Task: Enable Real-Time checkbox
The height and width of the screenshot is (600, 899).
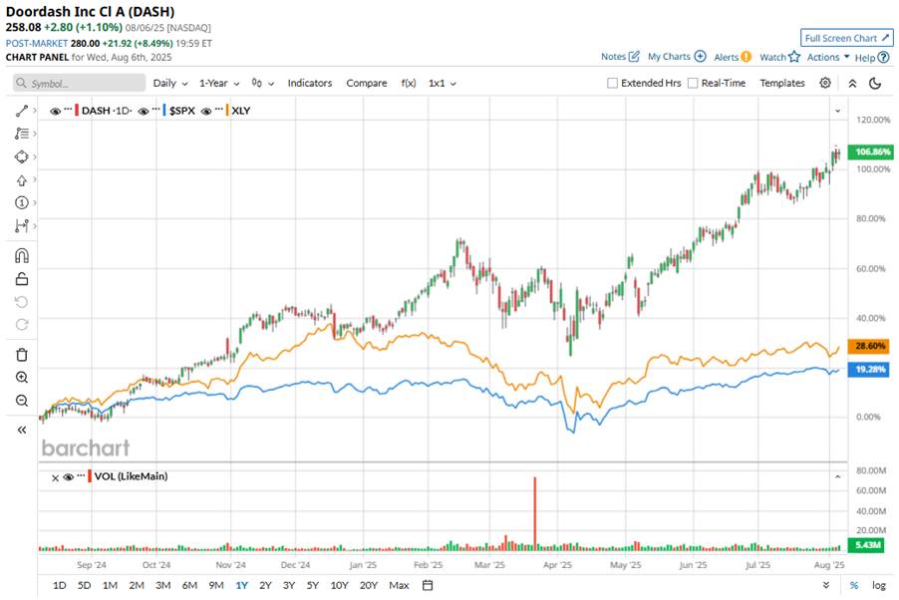Action: 693,83
